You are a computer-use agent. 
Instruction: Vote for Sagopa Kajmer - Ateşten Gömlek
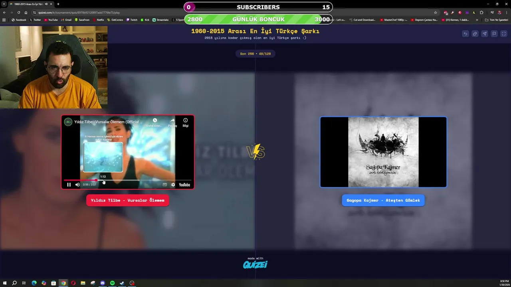[x=383, y=200]
